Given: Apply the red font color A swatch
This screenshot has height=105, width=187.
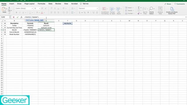Looking at the screenshot, I should click(42, 13).
